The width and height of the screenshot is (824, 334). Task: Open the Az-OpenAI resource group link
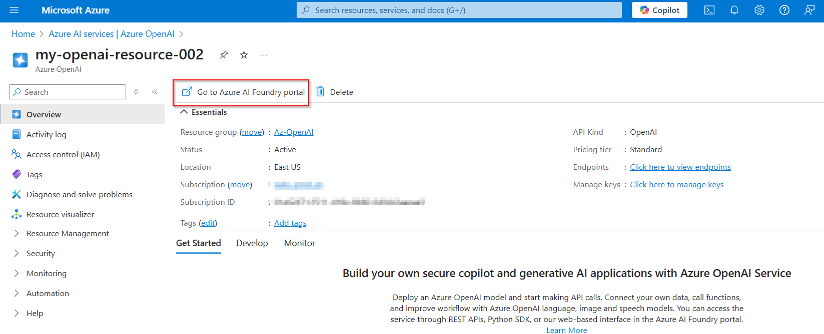294,132
